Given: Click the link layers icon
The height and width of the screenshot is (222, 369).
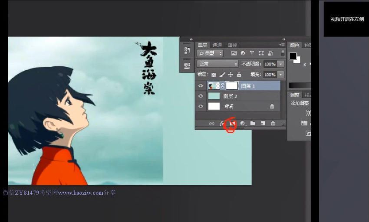Looking at the screenshot, I should (211, 124).
